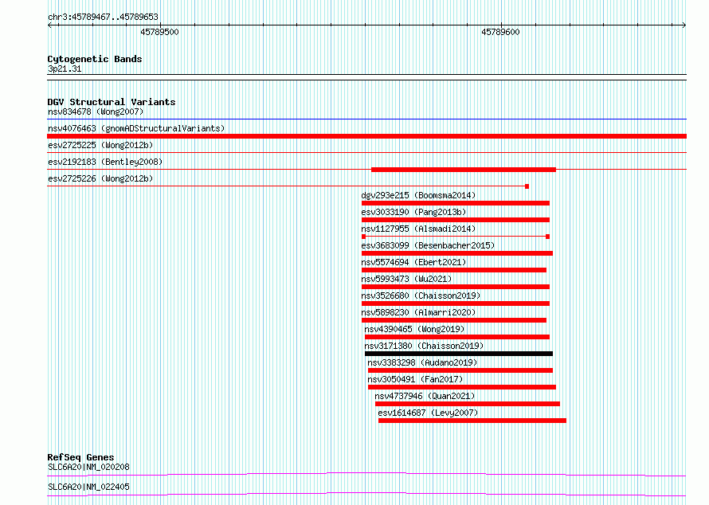Viewport: 709px width, 505px height.
Task: Open variant nsv3050491 (Fan2017)
Action: tap(415, 379)
